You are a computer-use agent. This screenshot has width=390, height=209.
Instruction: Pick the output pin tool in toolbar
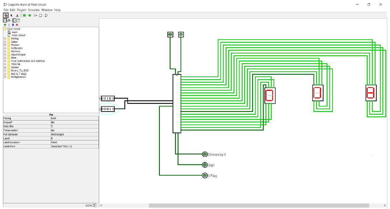(x=30, y=15)
